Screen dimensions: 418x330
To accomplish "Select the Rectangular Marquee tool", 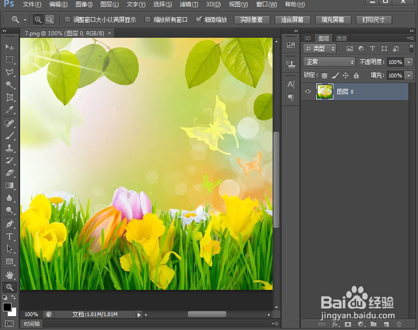I will point(10,59).
